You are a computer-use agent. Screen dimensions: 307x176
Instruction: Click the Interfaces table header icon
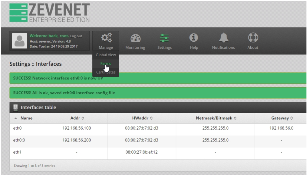(x=15, y=108)
